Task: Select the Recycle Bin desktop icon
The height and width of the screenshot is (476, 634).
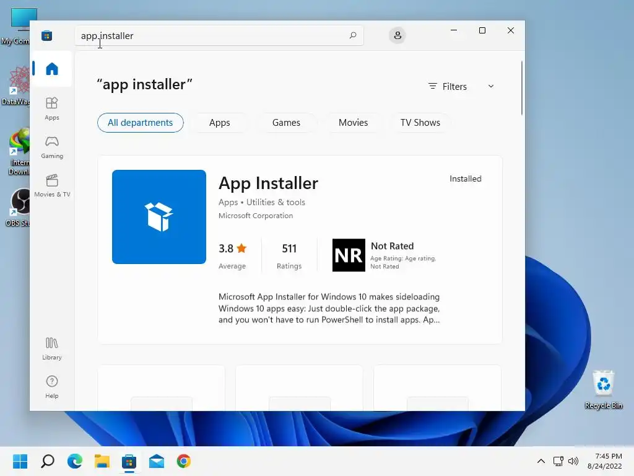Action: (603, 389)
